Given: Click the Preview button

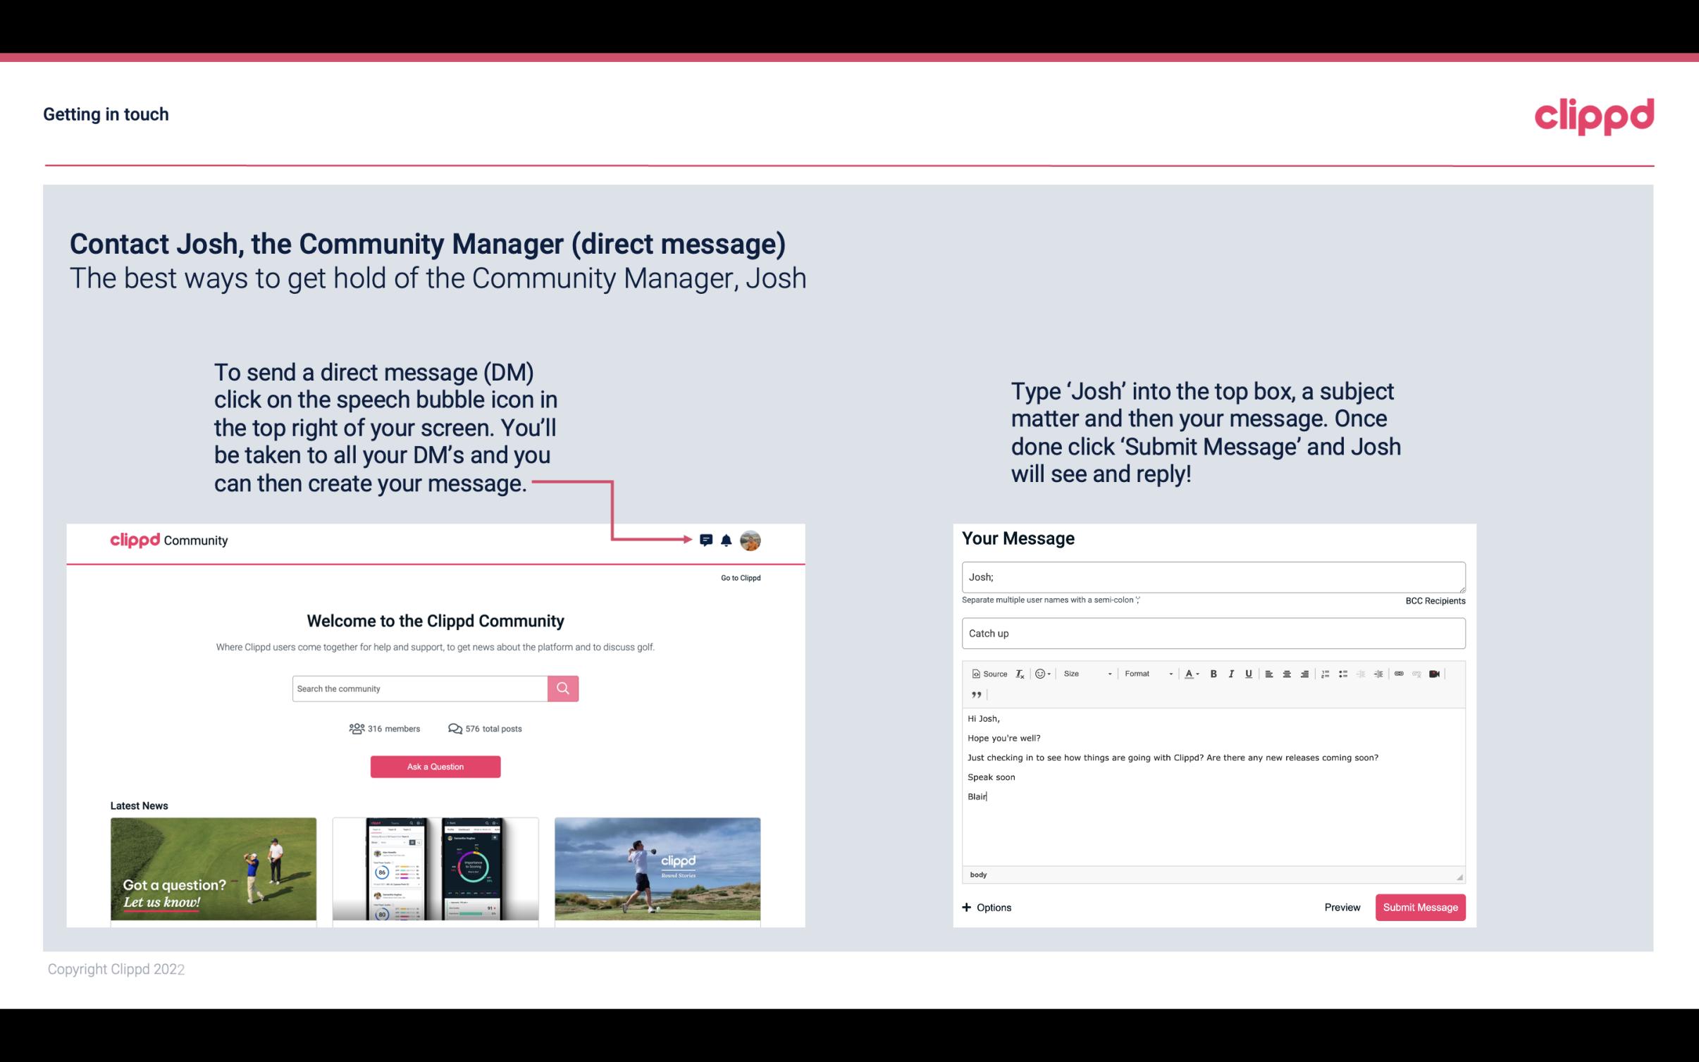Looking at the screenshot, I should click(1342, 907).
